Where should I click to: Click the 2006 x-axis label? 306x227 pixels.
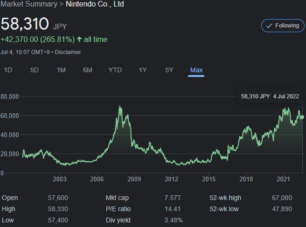click(97, 179)
